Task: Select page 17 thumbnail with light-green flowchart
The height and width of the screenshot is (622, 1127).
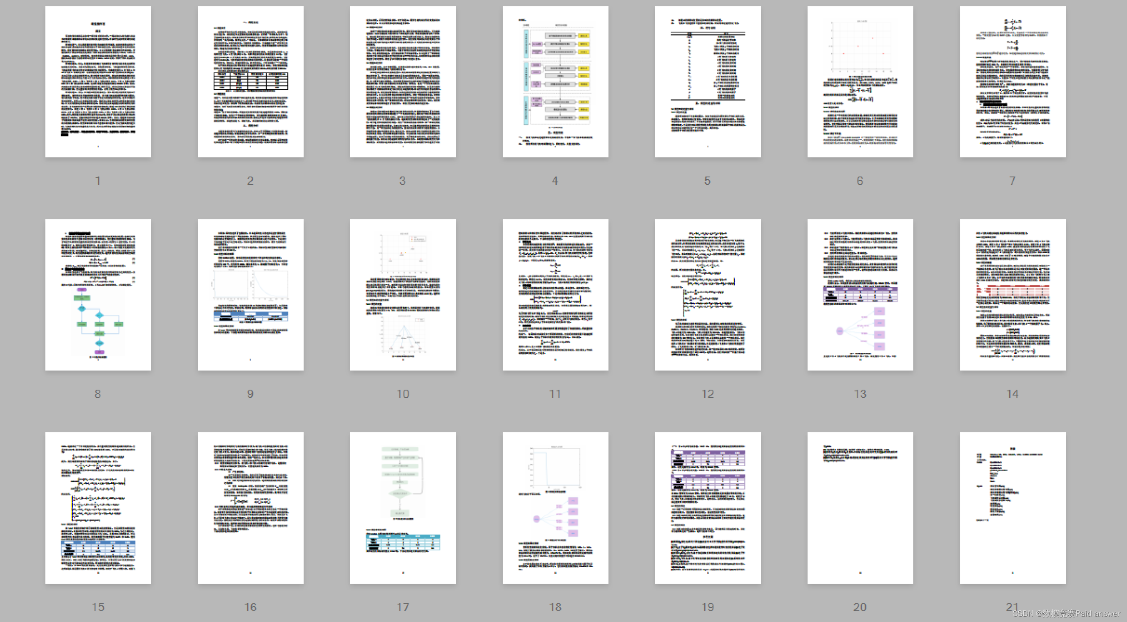Action: pos(402,508)
